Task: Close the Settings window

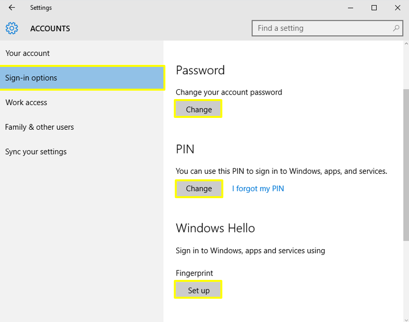Action: tap(398, 8)
